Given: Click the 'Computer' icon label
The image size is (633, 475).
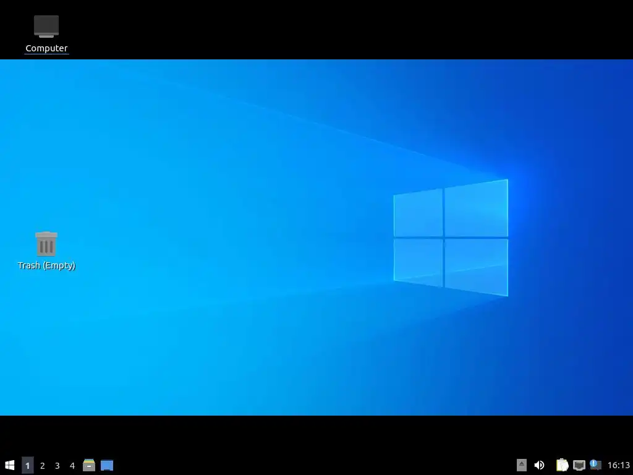Looking at the screenshot, I should 46,48.
